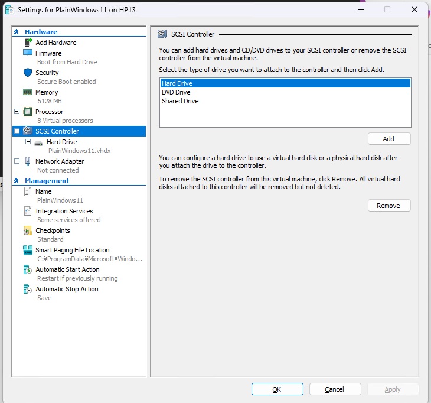Click the Integration Services icon

pos(28,211)
